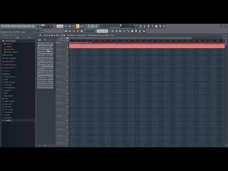
Task: Open Demo projects folder in browser
Action: [9, 82]
